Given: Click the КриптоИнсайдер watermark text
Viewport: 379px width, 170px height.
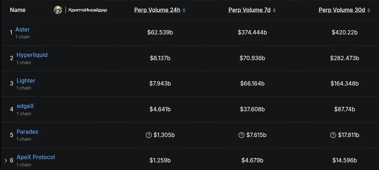Looking at the screenshot, I should [88, 10].
